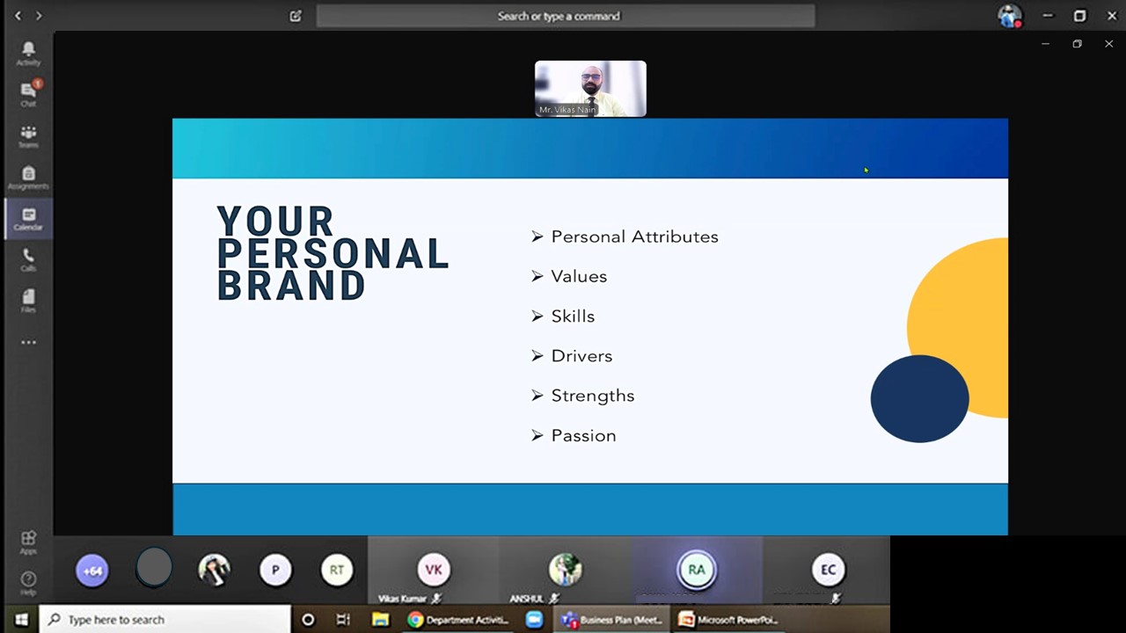Select Mr. Vikas Nain's video thumbnail
The width and height of the screenshot is (1126, 633).
(x=590, y=88)
